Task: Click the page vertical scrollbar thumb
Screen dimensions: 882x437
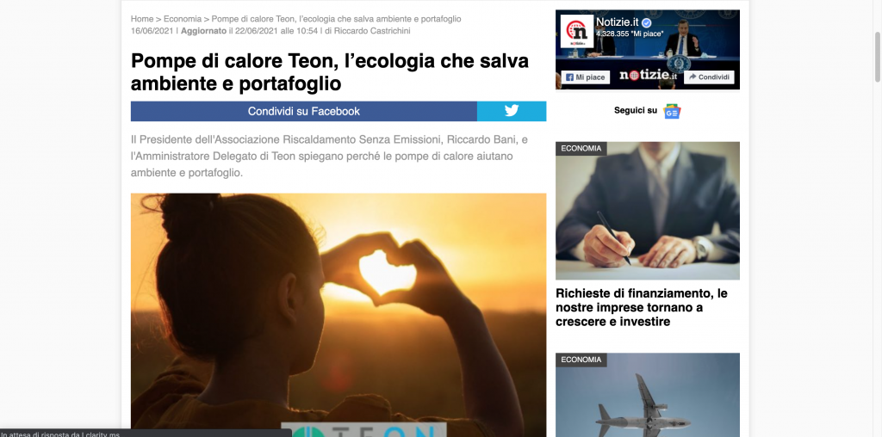Action: (x=878, y=56)
